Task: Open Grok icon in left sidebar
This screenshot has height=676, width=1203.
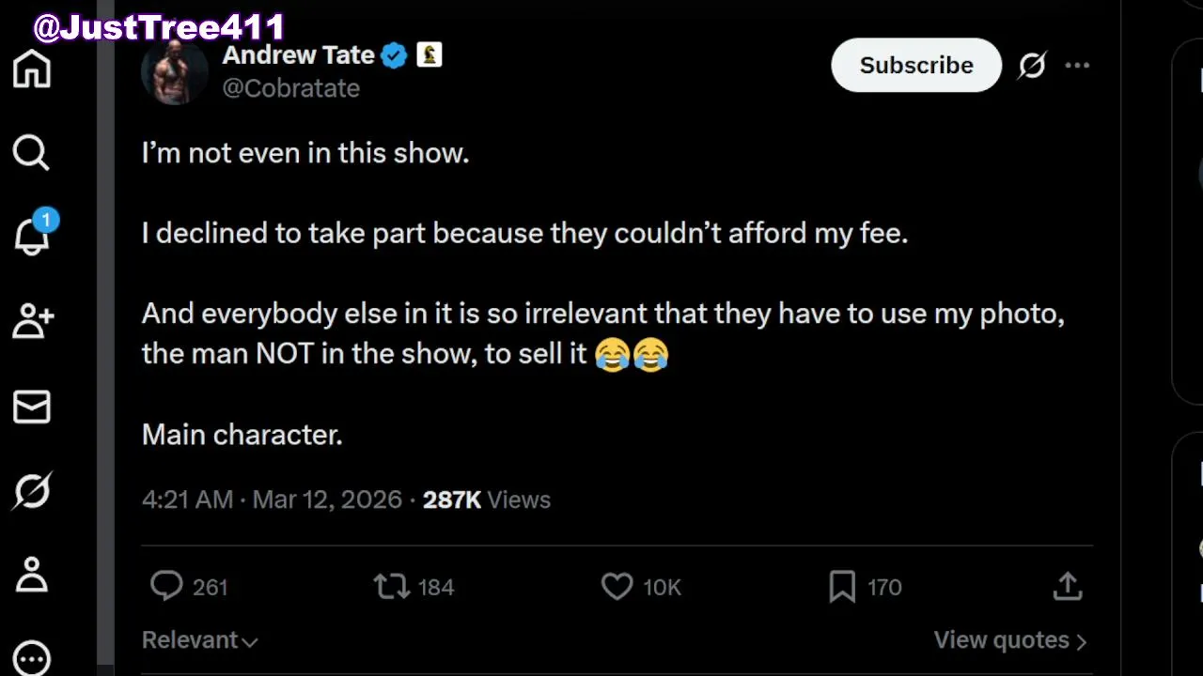Action: [x=32, y=491]
